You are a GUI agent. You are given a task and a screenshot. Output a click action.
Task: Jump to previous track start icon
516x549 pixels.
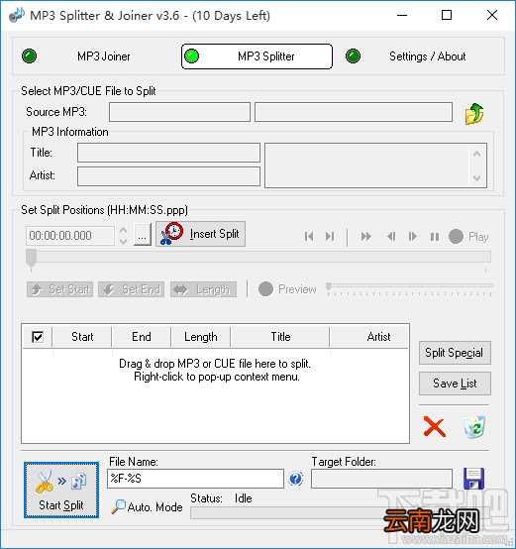pos(309,237)
